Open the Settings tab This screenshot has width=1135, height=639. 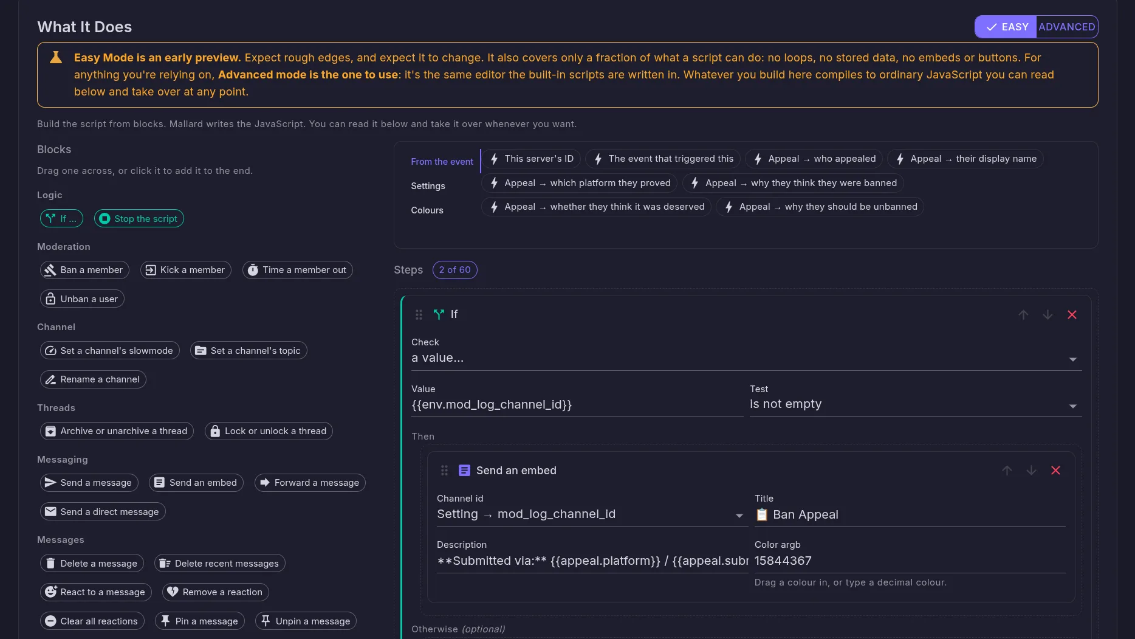428,186
